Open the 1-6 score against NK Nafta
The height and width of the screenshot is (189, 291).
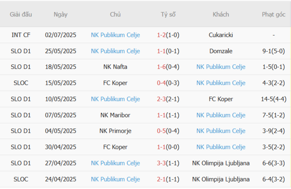pos(162,67)
